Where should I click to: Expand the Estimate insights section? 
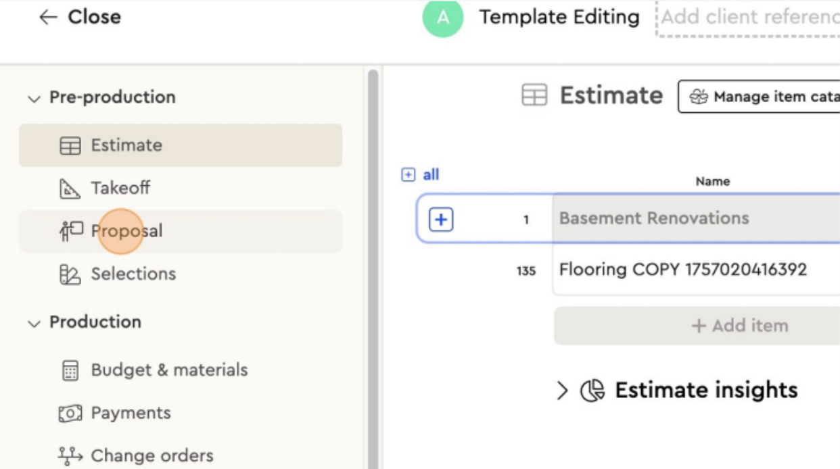562,391
